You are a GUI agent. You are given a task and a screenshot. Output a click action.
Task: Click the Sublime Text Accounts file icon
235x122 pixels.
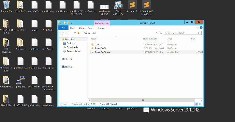point(132,7)
